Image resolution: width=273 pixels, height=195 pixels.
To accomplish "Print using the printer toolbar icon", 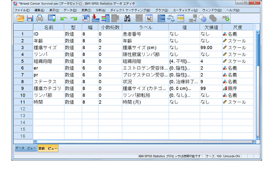I will coord(39,18).
